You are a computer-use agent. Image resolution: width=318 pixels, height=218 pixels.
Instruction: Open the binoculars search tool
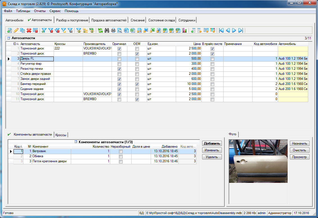point(107,30)
